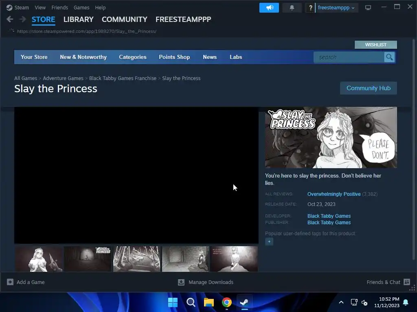The width and height of the screenshot is (417, 312).
Task: Open the New & Noteworthy menu
Action: tap(83, 57)
